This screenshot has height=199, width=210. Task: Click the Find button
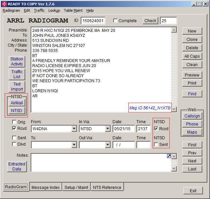[192, 94]
